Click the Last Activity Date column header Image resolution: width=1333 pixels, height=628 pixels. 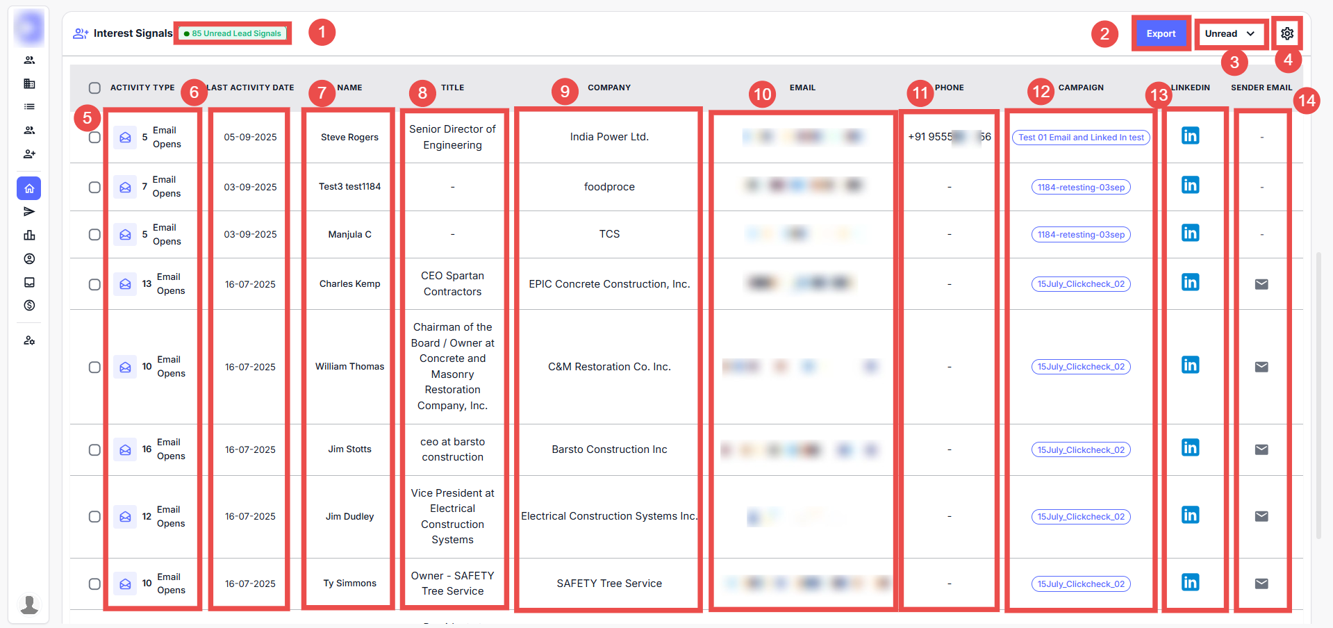250,88
